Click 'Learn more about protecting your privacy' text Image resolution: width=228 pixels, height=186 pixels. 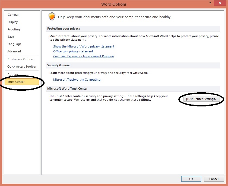click(99, 73)
